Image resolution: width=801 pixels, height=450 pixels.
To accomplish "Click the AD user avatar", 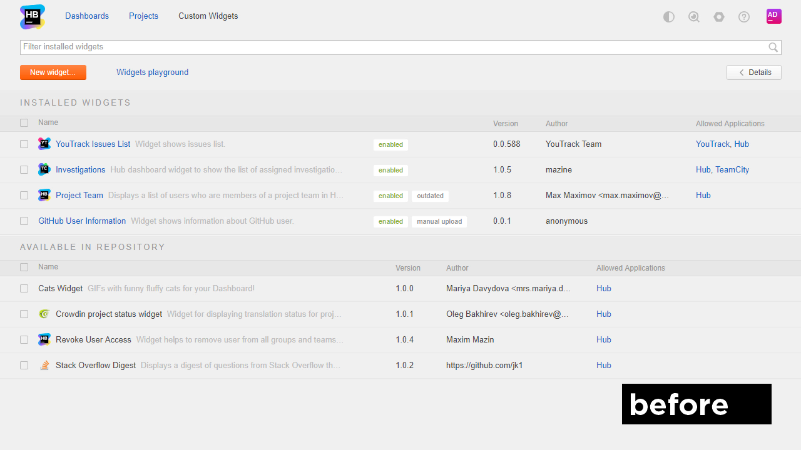I will point(773,16).
